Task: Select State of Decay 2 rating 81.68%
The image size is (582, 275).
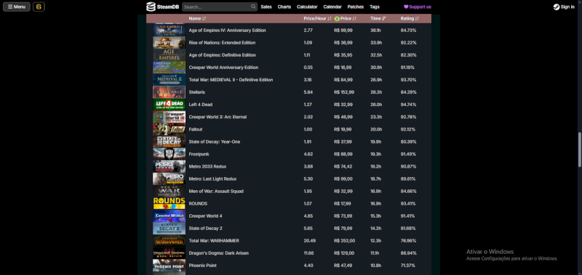Action: (408, 229)
